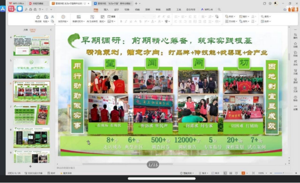This screenshot has height=183, width=300.
Task: Select slide 8 thumbnail
Action: pos(32,138)
